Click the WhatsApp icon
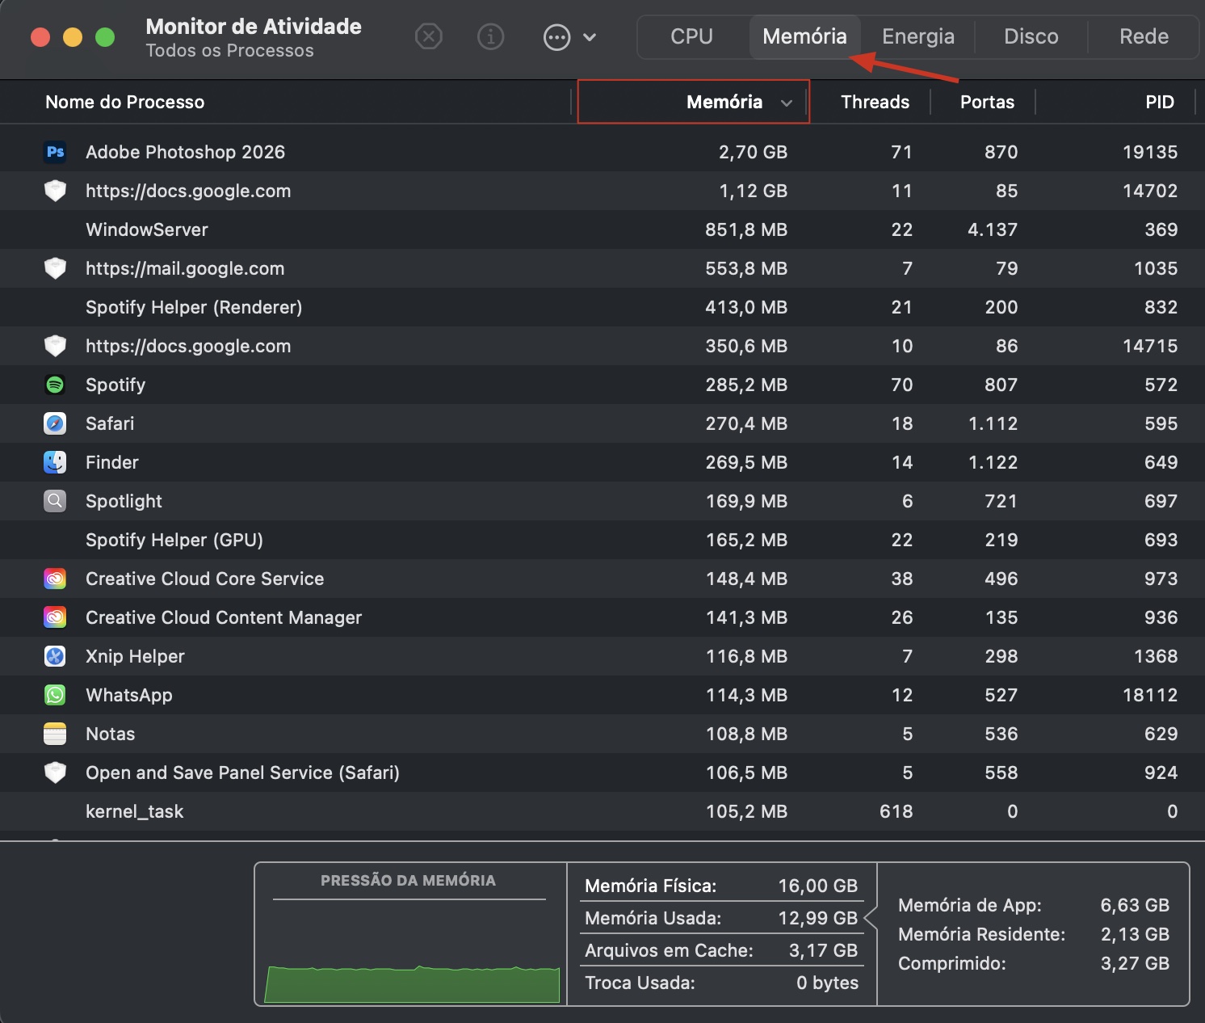This screenshot has width=1205, height=1023. 55,695
